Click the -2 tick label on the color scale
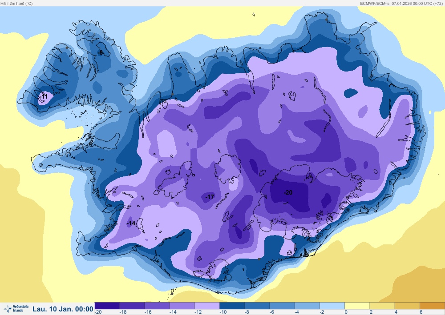The image size is (445, 315). point(322,312)
